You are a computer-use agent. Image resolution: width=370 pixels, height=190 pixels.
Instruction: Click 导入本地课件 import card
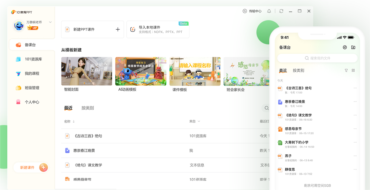coord(158,29)
